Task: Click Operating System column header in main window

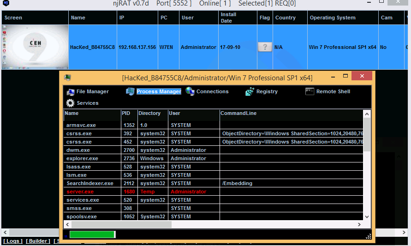Action: 343,18
